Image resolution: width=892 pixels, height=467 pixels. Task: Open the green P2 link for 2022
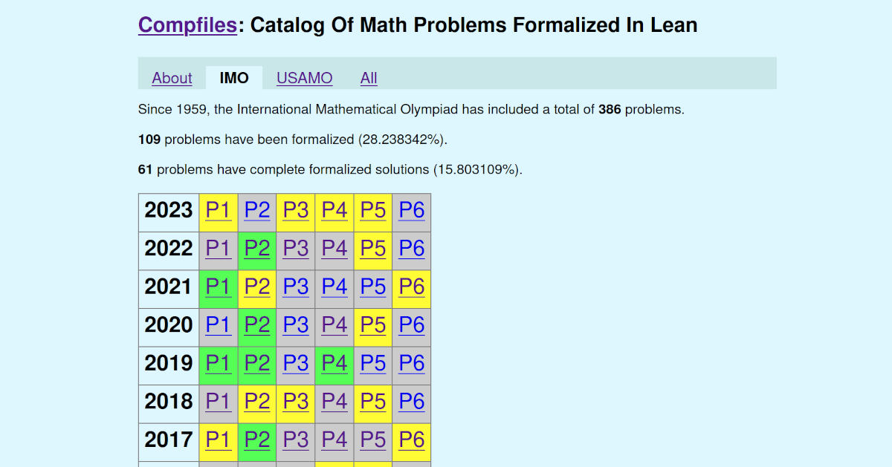257,248
